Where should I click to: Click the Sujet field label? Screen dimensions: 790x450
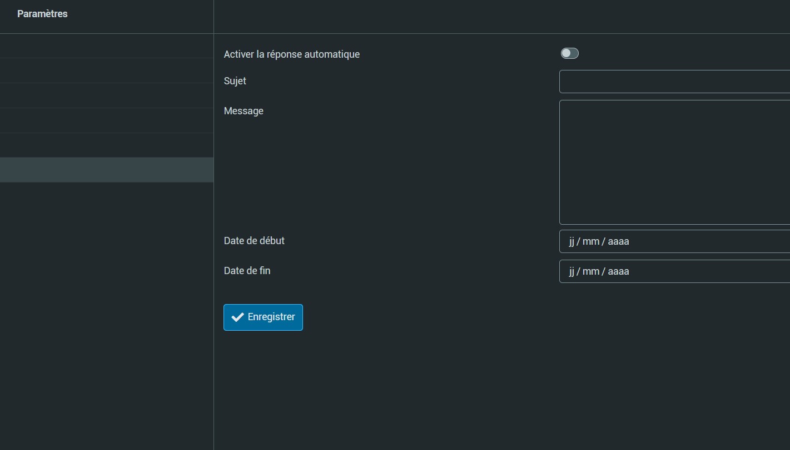[235, 81]
